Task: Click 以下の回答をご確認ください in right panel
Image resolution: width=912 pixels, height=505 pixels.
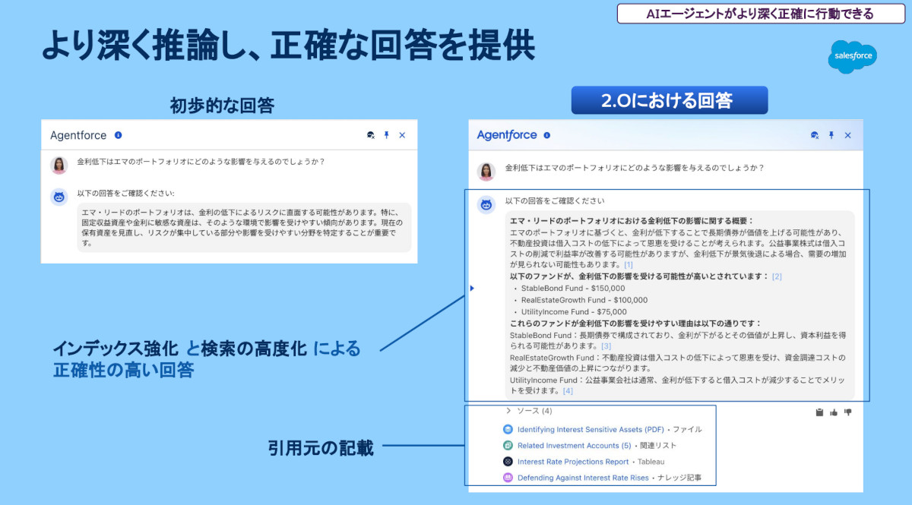Action: tap(555, 201)
